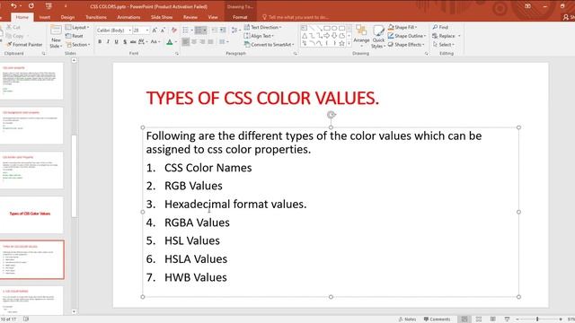Image resolution: width=575 pixels, height=323 pixels.
Task: Toggle strikethrough formatting
Action: (x=133, y=42)
